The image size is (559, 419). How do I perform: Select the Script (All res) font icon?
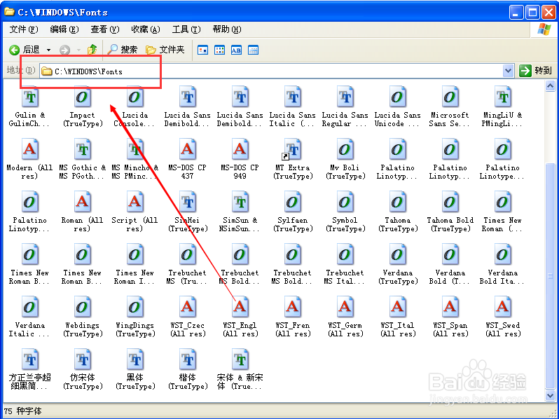pyautogui.click(x=134, y=202)
